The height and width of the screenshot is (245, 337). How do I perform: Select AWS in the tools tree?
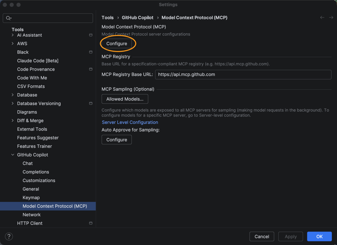(22, 44)
